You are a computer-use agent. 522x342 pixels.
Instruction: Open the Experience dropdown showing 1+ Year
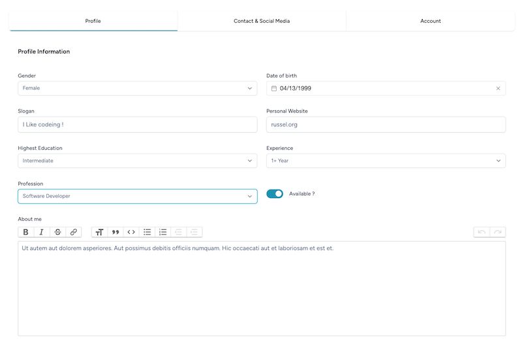click(386, 161)
